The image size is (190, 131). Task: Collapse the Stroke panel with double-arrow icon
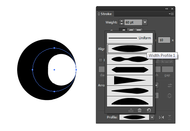click(167, 9)
